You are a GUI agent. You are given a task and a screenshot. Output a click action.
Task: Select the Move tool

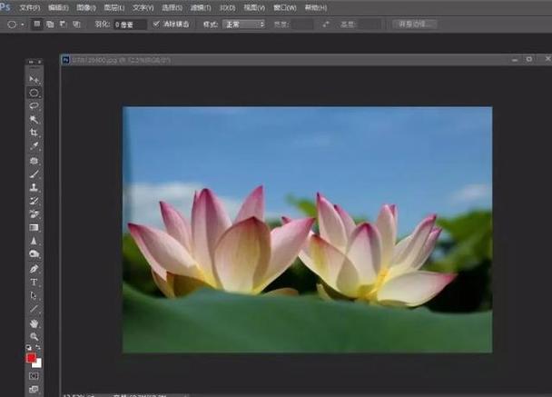tap(34, 80)
